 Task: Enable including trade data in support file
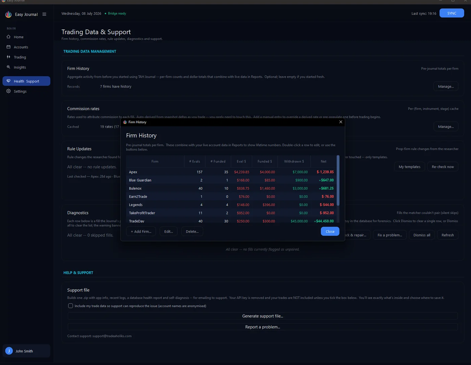pyautogui.click(x=70, y=306)
